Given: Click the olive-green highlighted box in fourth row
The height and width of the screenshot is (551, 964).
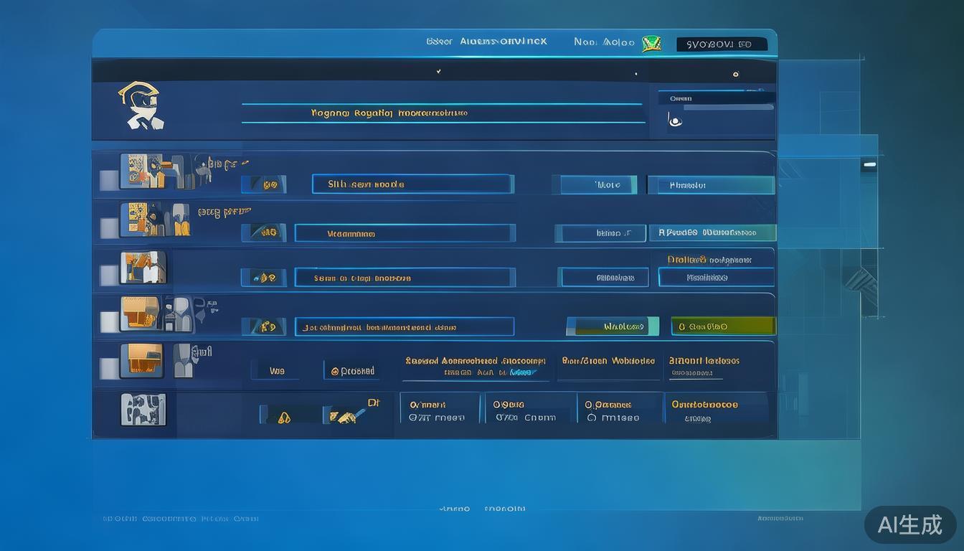Looking at the screenshot, I should coord(723,326).
